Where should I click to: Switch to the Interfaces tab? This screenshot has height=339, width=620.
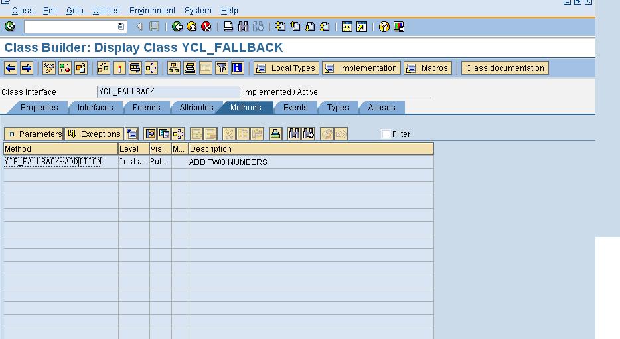point(96,107)
